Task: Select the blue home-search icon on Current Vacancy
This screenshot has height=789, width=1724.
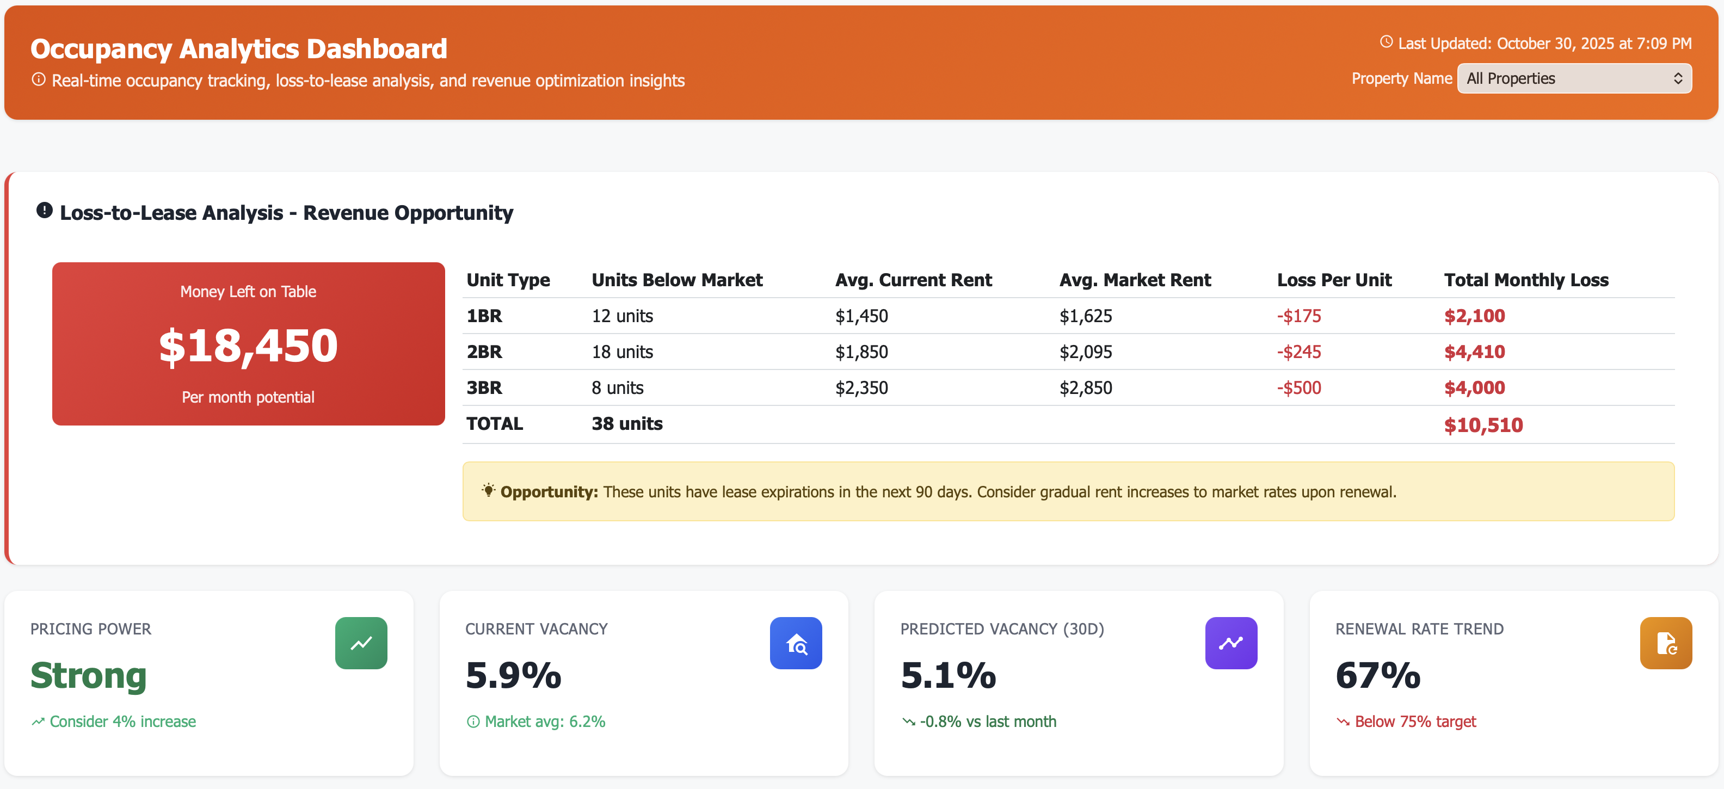Action: click(x=796, y=643)
